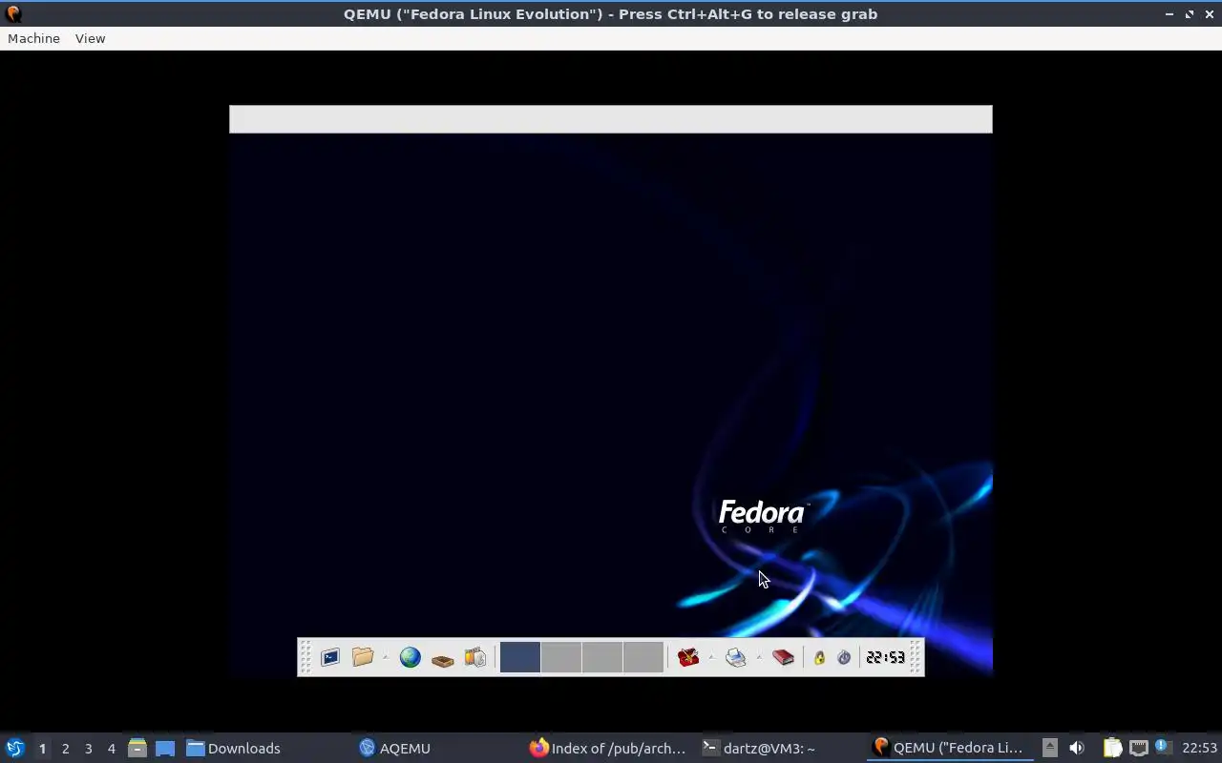Open the host start menu icon
This screenshot has height=763, width=1222.
pyautogui.click(x=14, y=748)
